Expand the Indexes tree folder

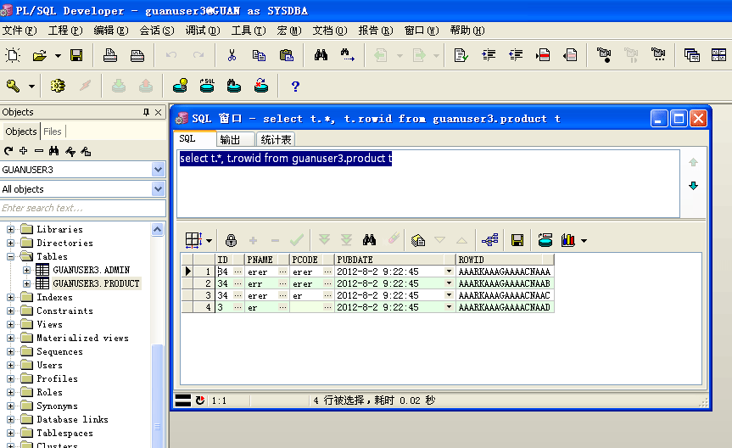(10, 297)
